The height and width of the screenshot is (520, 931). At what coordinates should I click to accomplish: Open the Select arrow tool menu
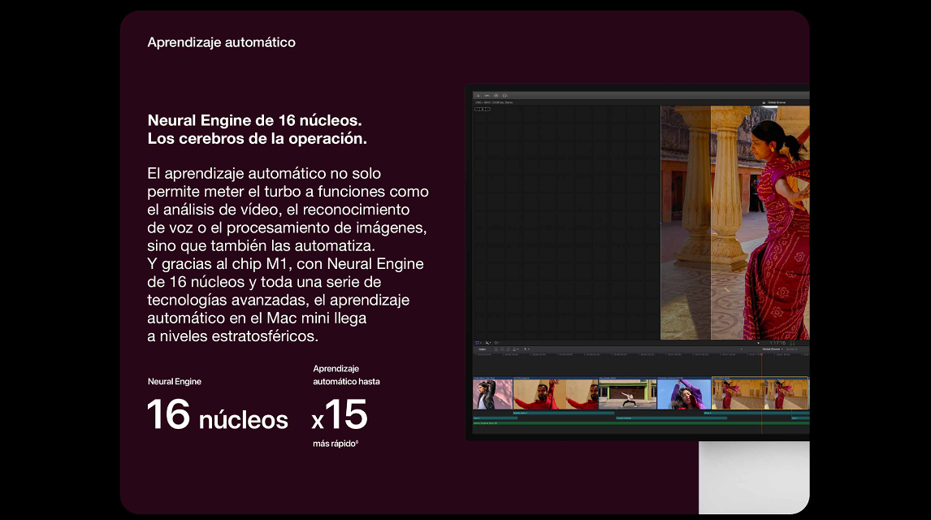pyautogui.click(x=526, y=349)
